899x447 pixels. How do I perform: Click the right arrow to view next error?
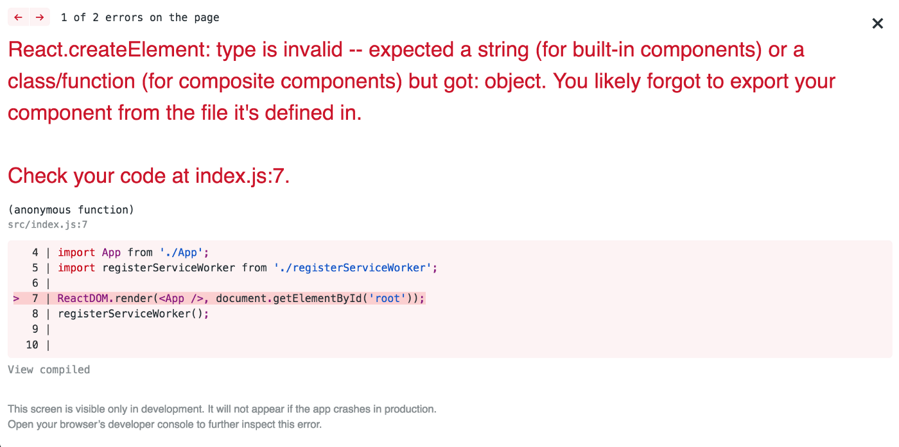(39, 17)
